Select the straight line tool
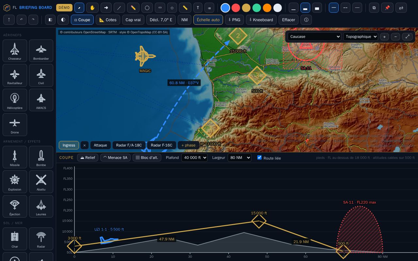 [119, 8]
